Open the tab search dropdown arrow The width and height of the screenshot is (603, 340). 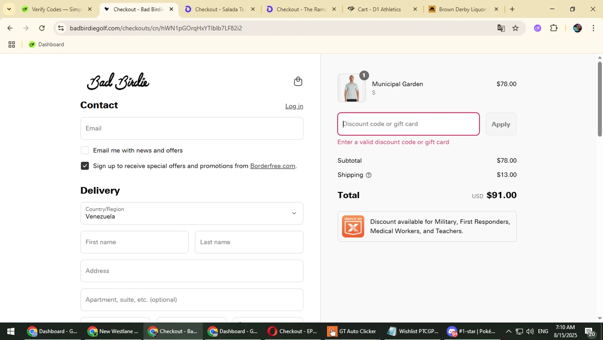[9, 9]
